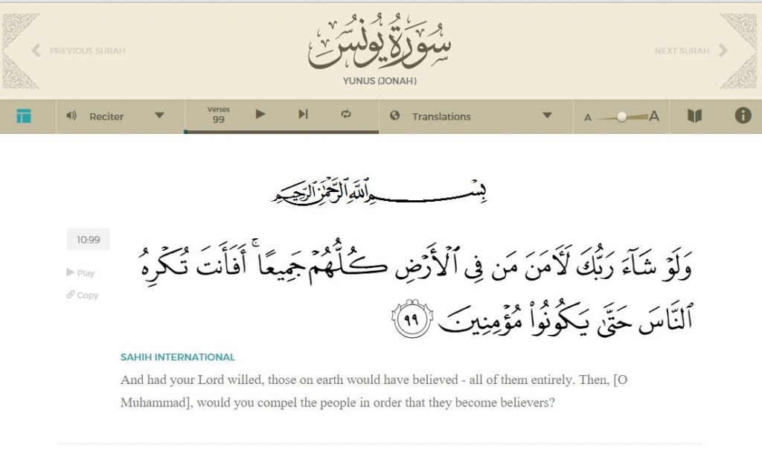Viewport: 762px width, 451px height.
Task: Play the verse audio in toolbar
Action: [x=260, y=114]
